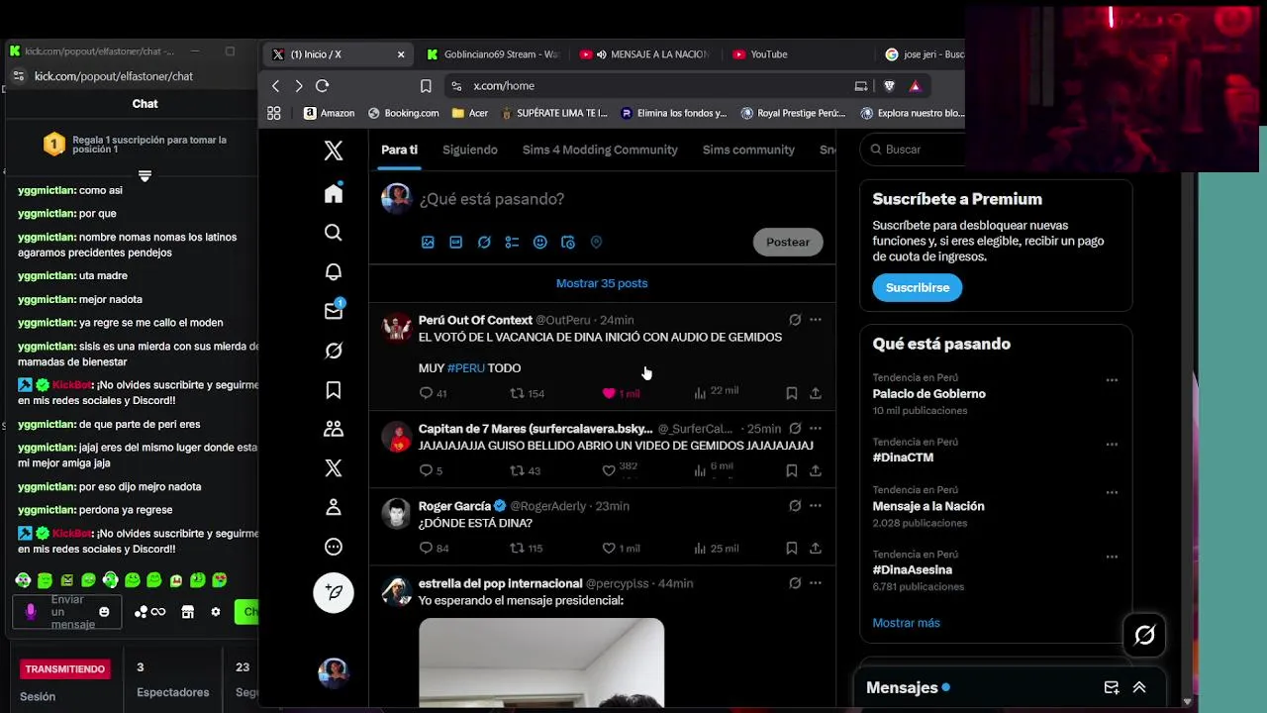
Task: Open more options for #DinaAsesina trend
Action: click(1112, 557)
